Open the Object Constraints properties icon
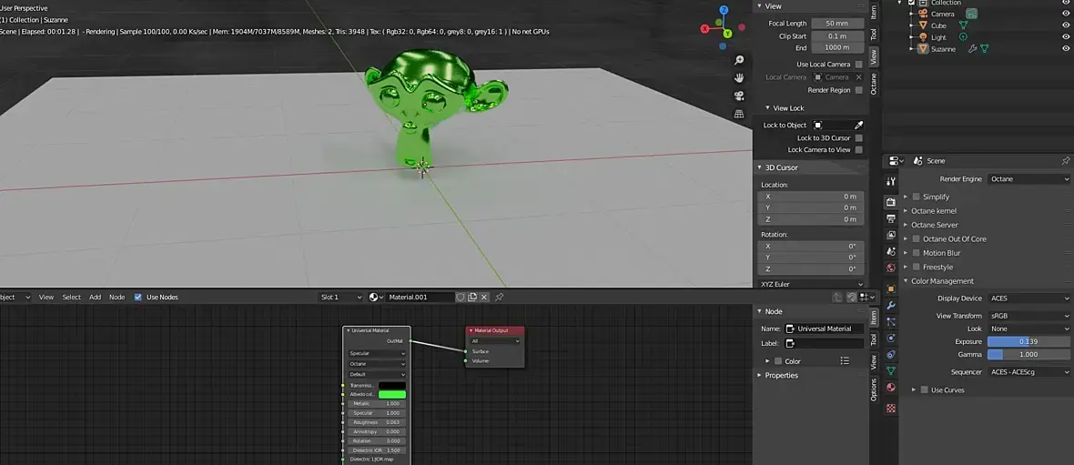 891,355
